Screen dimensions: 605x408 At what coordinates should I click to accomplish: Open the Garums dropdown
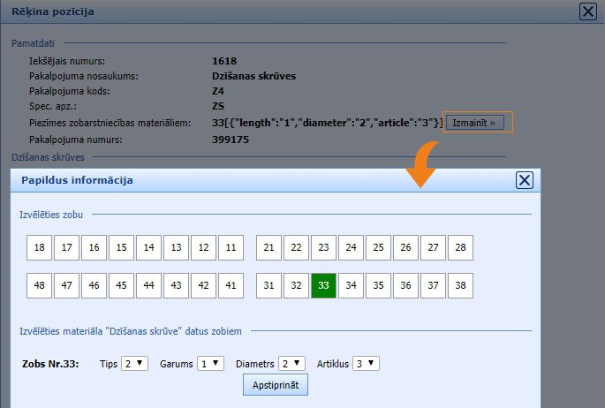pos(211,363)
